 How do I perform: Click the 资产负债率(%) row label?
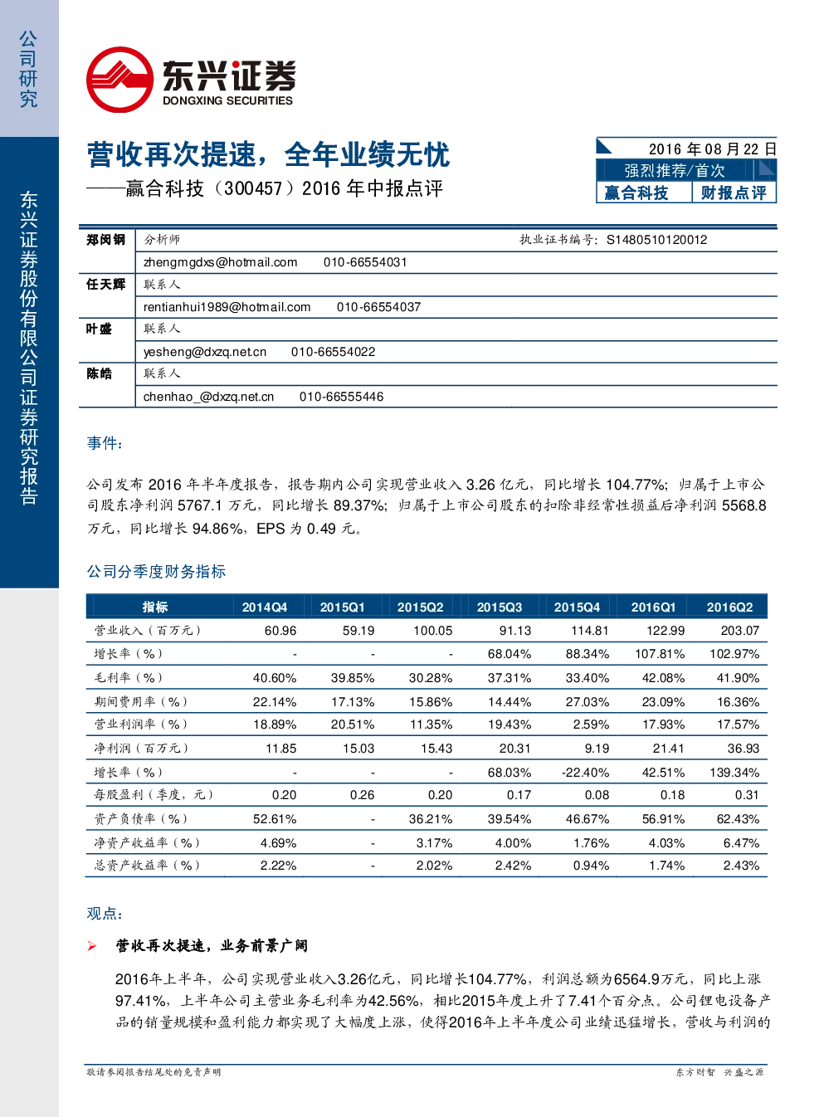coord(141,819)
